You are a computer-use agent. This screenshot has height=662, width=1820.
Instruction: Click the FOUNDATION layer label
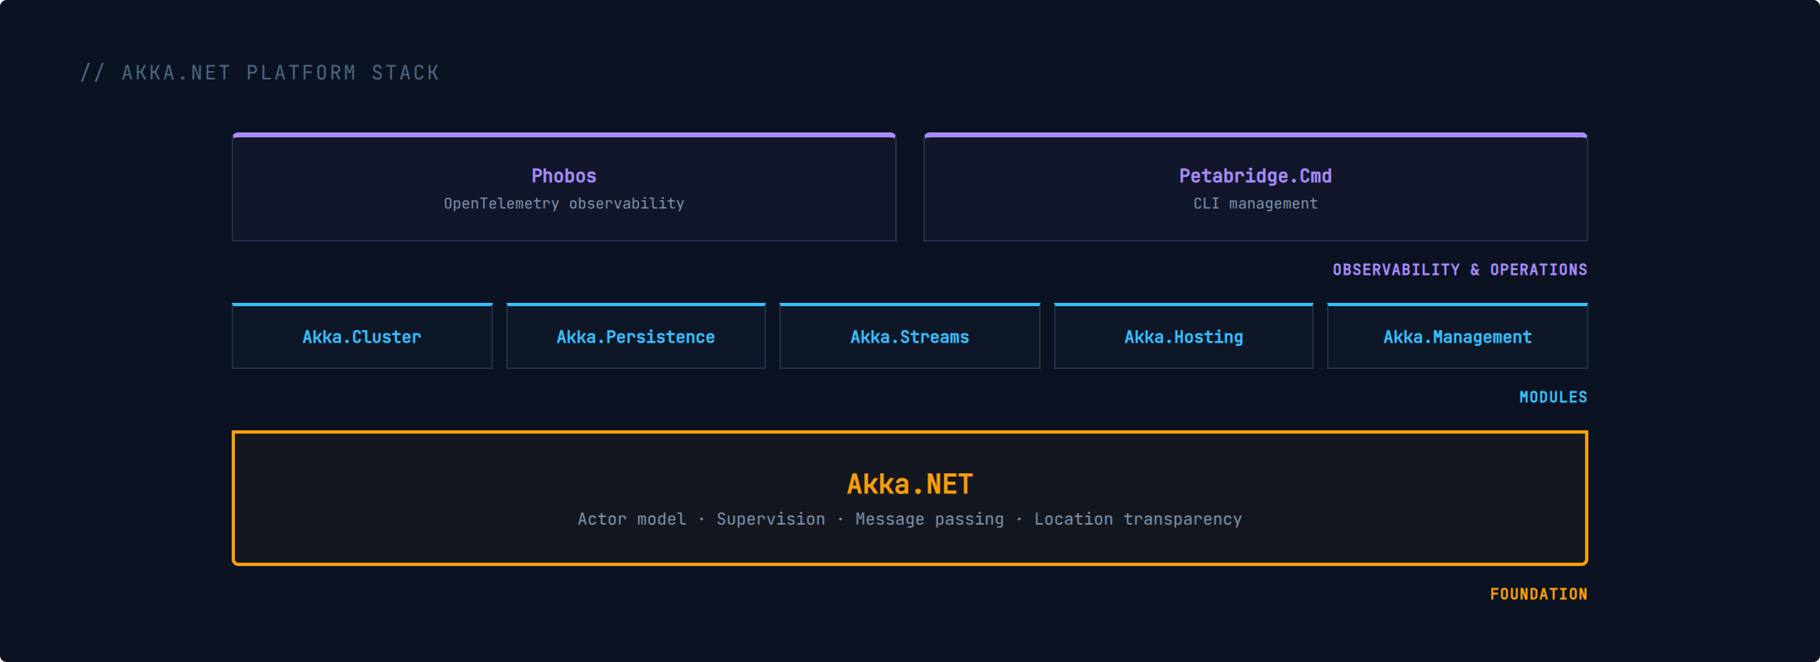tap(1538, 594)
